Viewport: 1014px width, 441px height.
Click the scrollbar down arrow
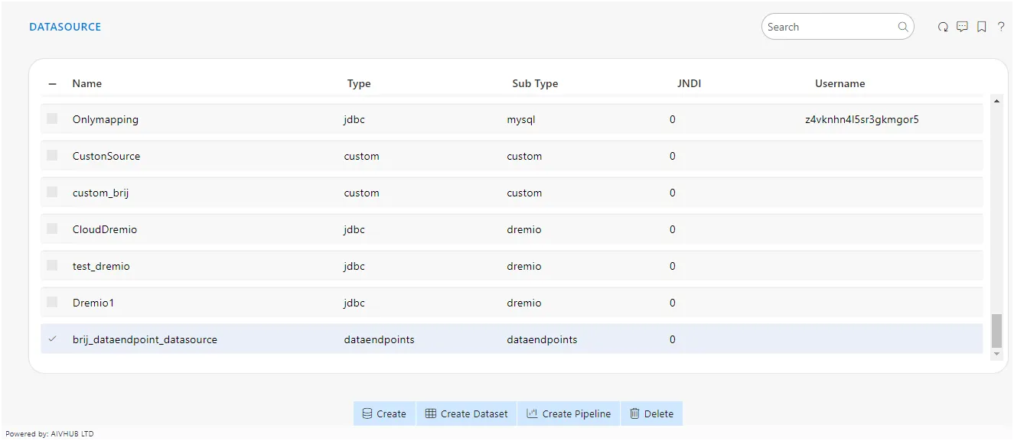(x=996, y=355)
